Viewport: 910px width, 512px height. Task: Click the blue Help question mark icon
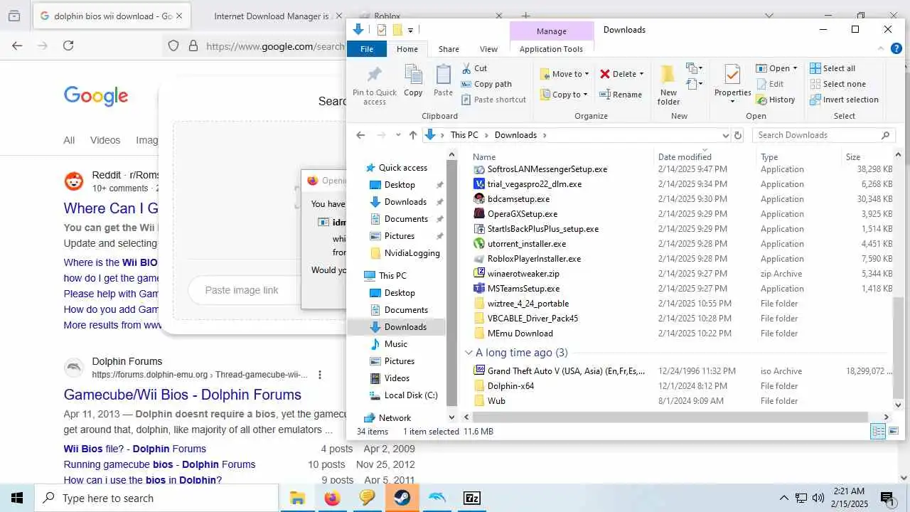point(895,48)
